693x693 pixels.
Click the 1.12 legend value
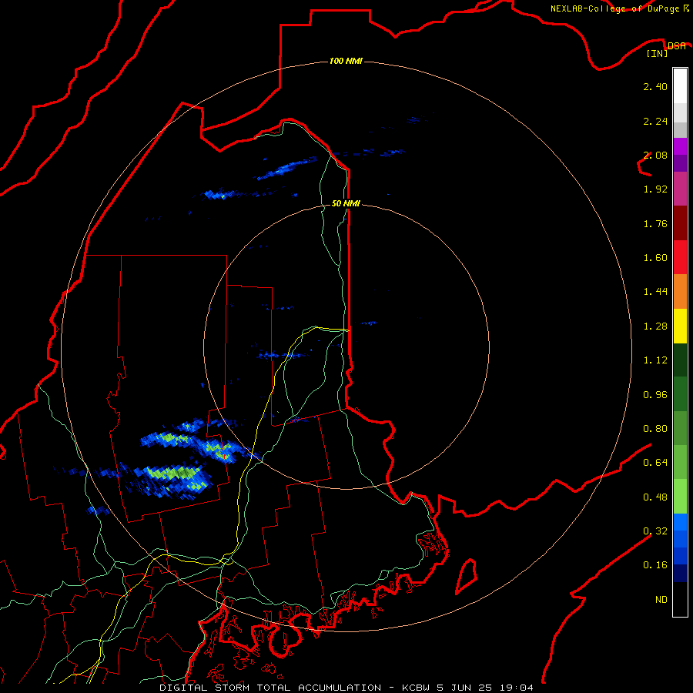point(655,360)
